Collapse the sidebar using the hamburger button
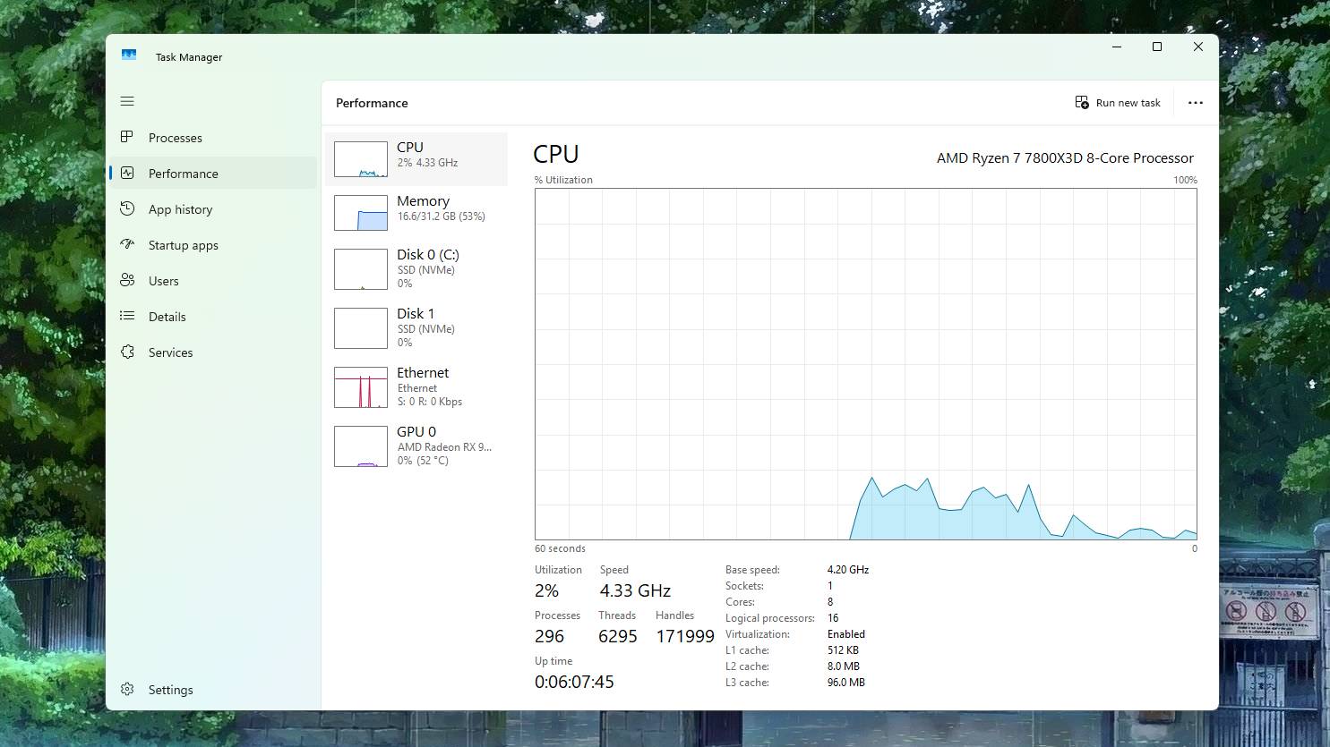Image resolution: width=1330 pixels, height=747 pixels. coord(127,101)
